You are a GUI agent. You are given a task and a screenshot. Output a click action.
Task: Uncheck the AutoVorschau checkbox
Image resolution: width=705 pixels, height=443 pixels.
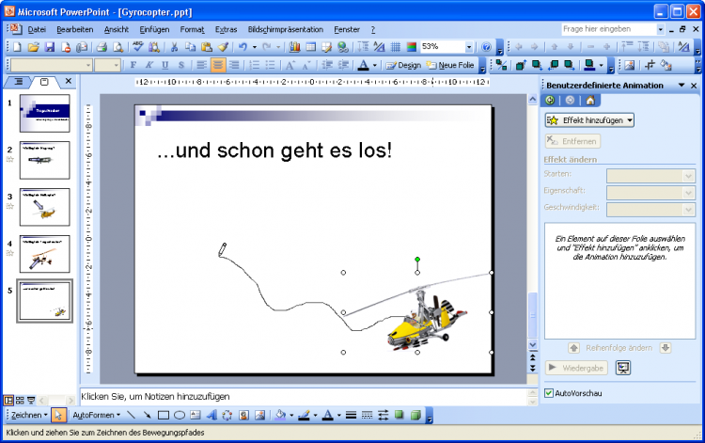pos(549,393)
